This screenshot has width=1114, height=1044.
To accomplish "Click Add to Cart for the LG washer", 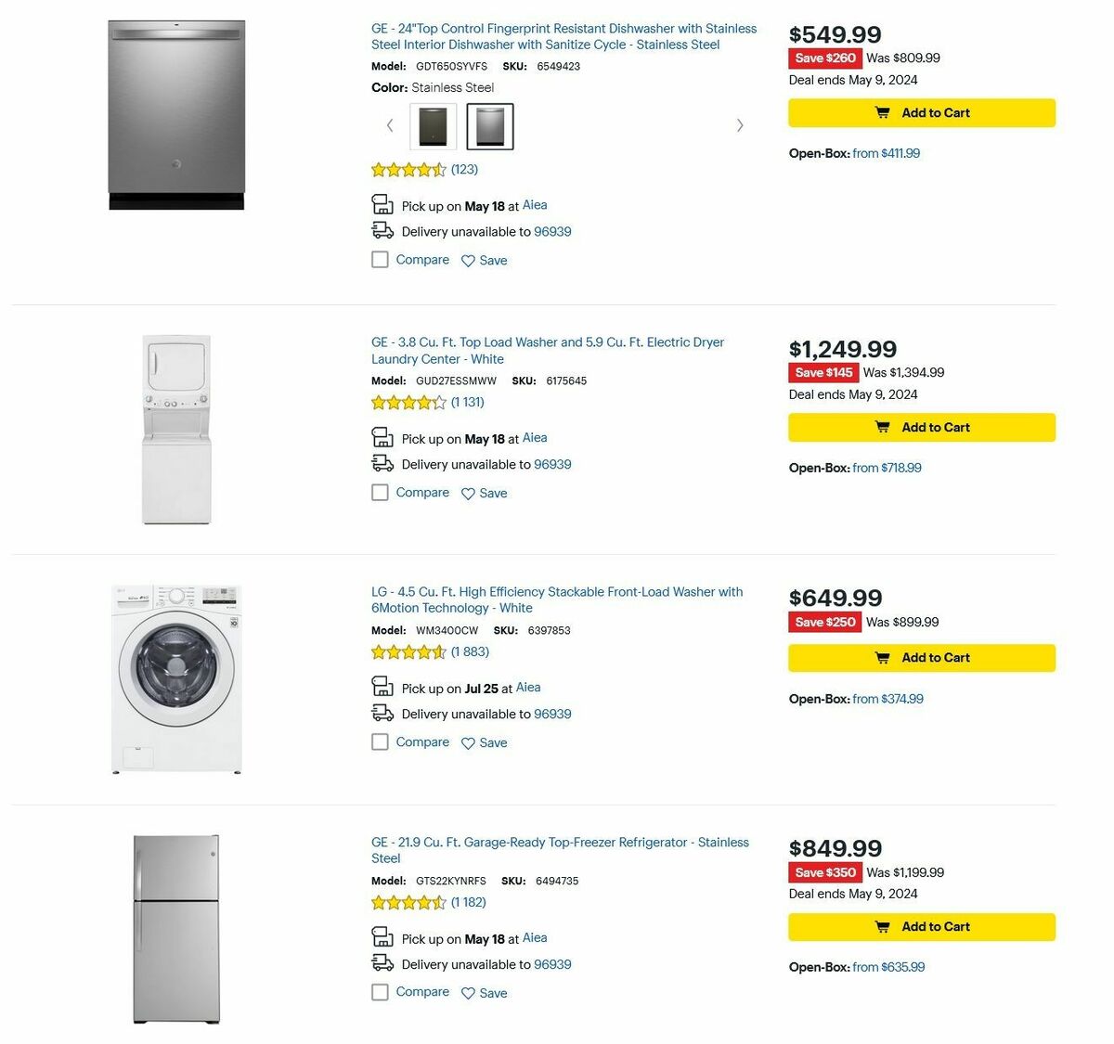I will coord(921,657).
